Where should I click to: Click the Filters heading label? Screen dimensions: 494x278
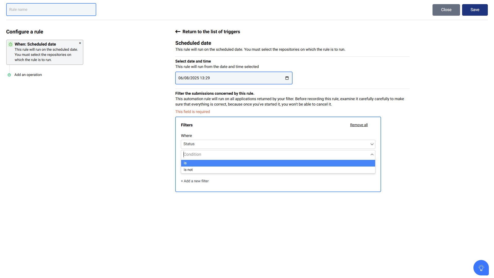coord(187,125)
